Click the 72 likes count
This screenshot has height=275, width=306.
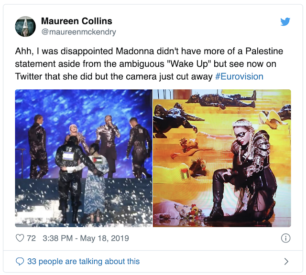(31, 238)
